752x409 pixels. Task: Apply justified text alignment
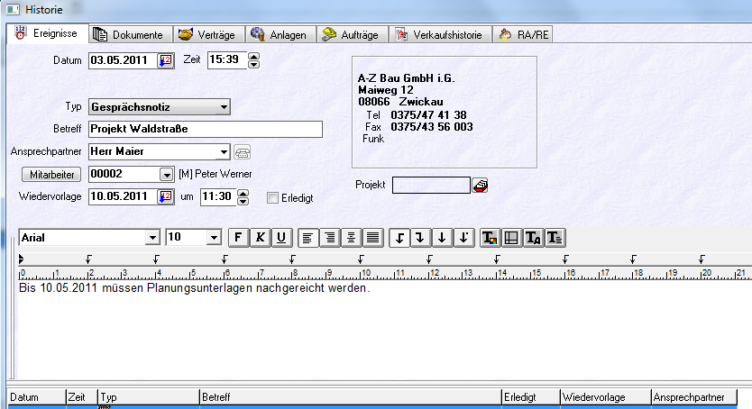[x=372, y=237]
